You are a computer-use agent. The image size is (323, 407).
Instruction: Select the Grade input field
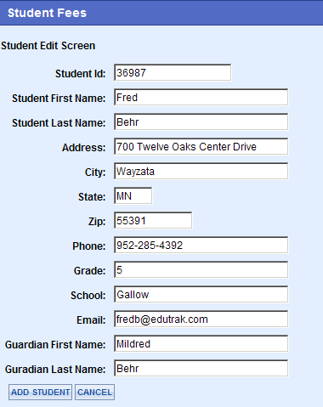(201, 269)
